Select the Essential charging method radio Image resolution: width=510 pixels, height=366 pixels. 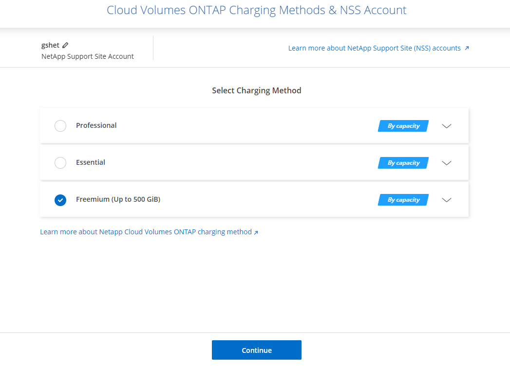click(60, 162)
